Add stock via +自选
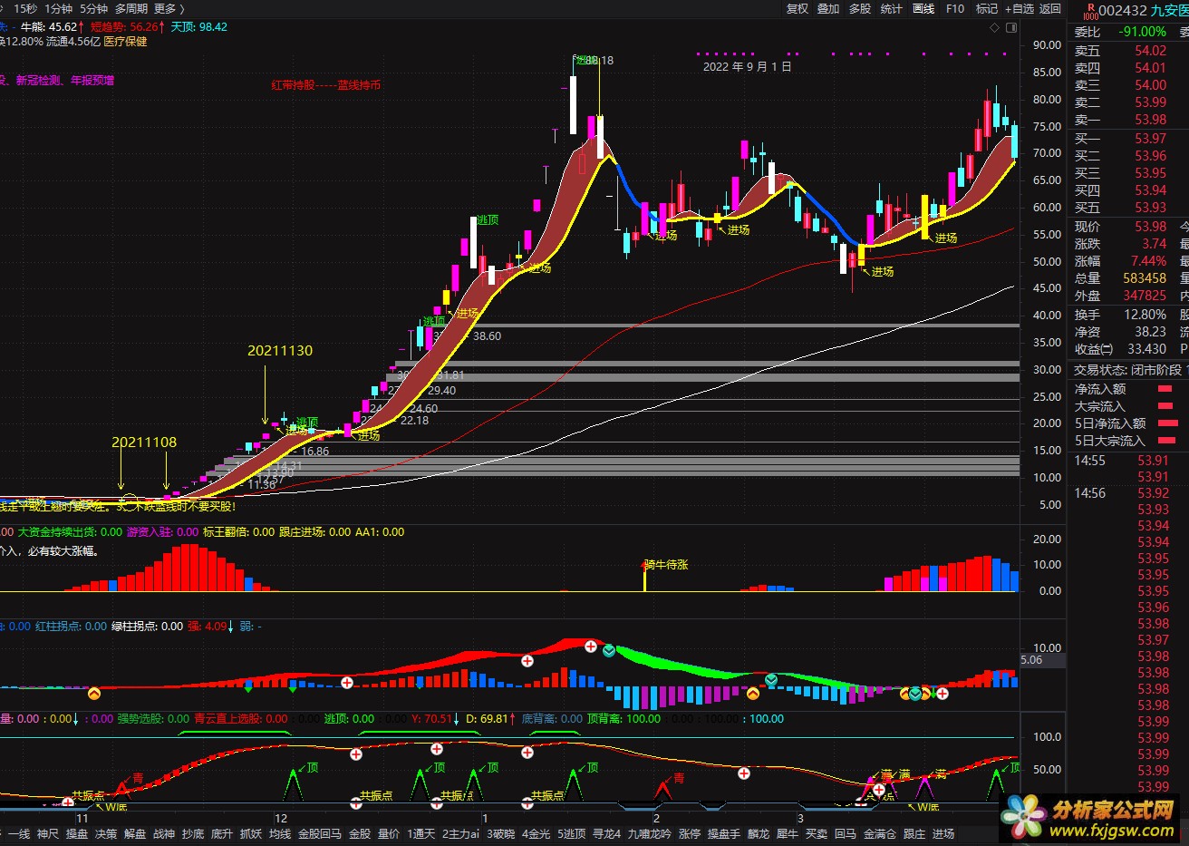The image size is (1189, 846). [1020, 8]
